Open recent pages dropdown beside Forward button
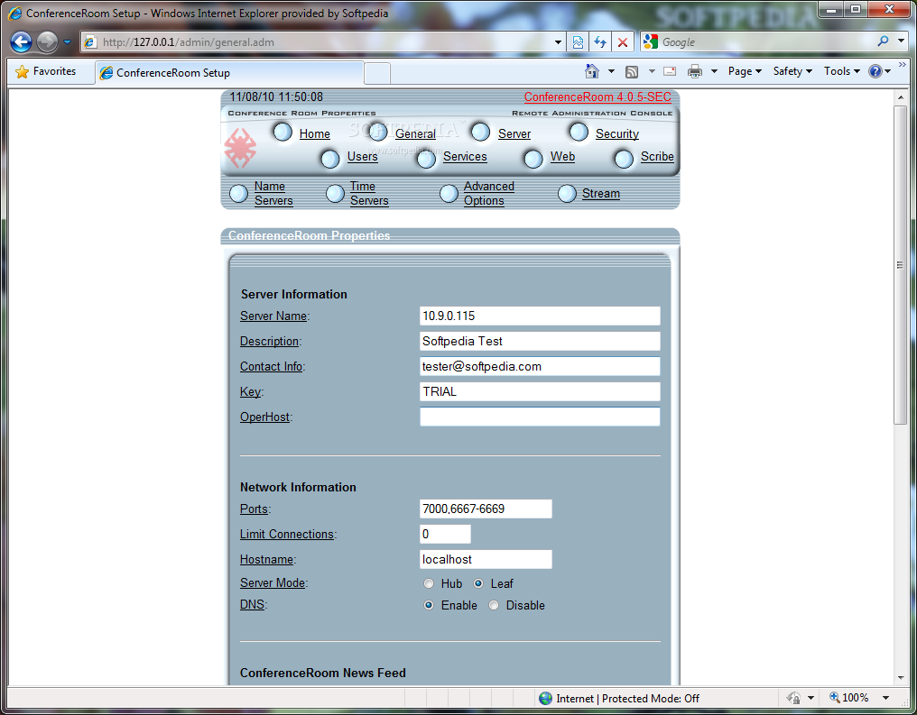917x715 pixels. tap(67, 42)
